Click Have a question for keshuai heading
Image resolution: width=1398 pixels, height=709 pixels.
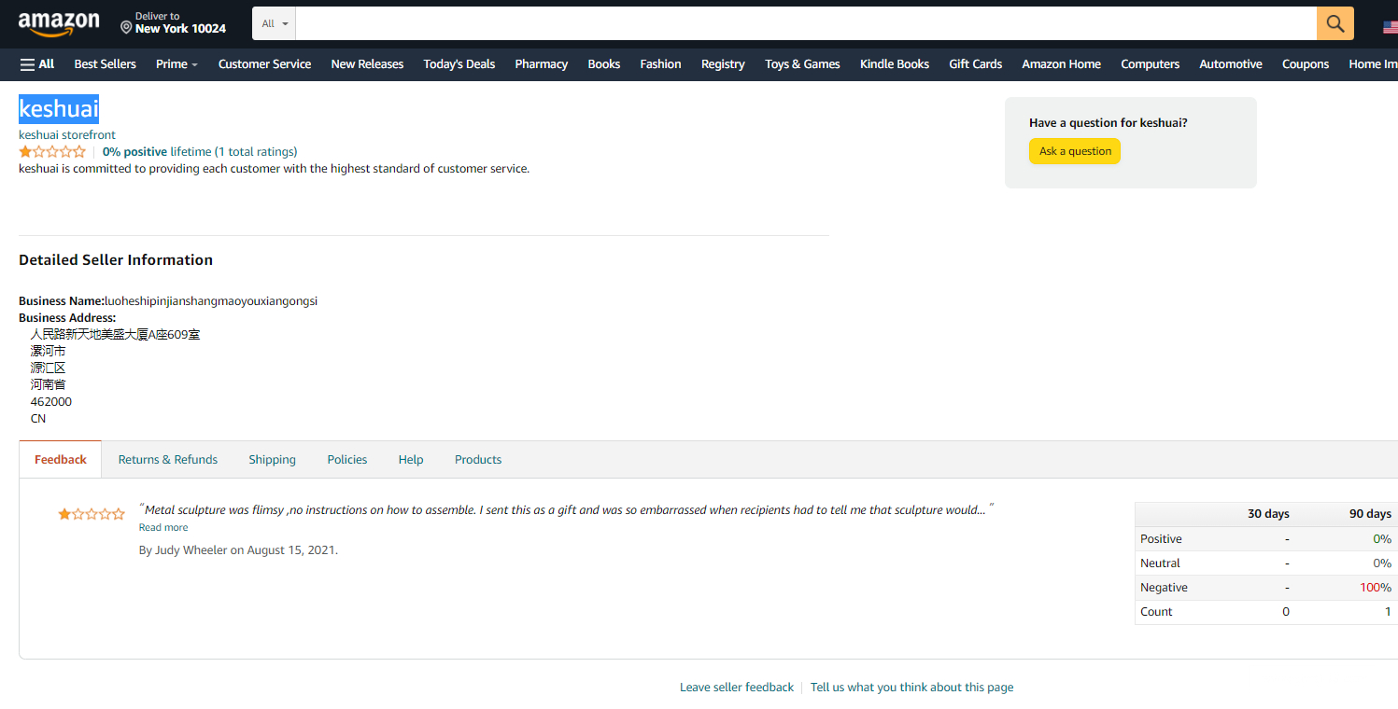point(1109,123)
